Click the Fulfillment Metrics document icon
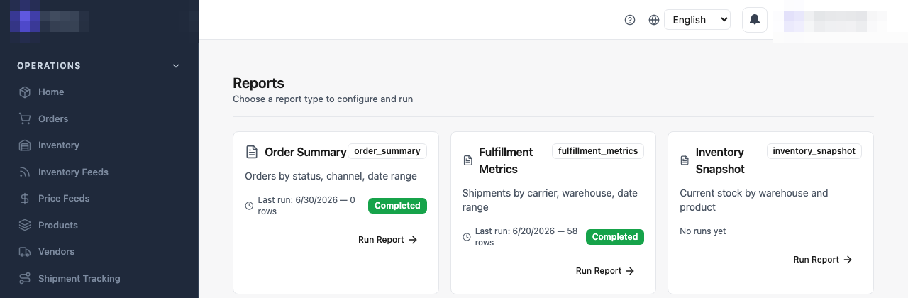Image resolution: width=908 pixels, height=298 pixels. click(467, 160)
